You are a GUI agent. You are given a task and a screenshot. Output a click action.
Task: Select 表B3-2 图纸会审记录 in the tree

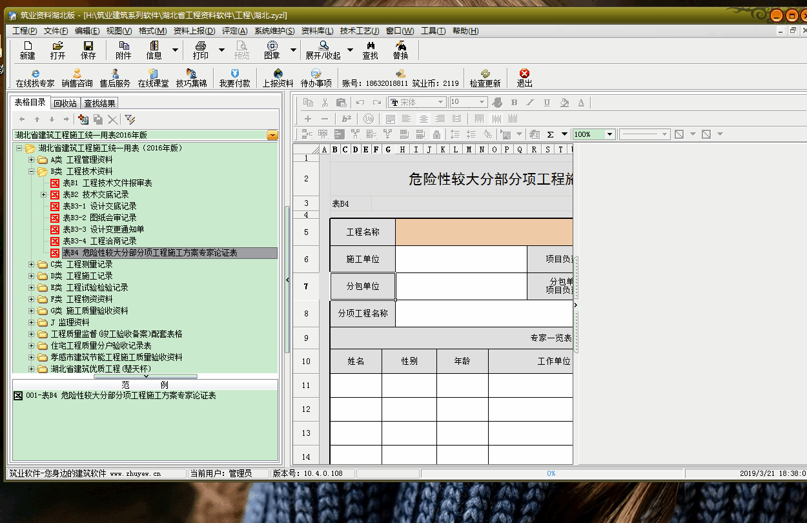[99, 218]
